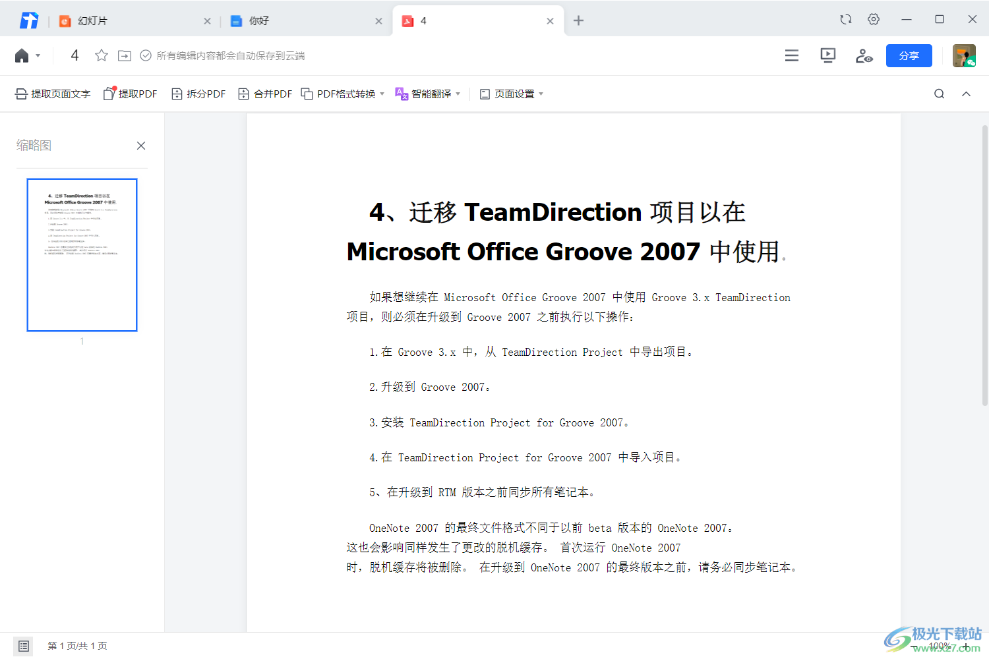Close the PDF tab titled 4

click(x=550, y=21)
